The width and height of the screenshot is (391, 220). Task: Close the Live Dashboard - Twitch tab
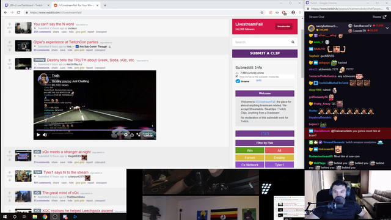tap(48, 5)
